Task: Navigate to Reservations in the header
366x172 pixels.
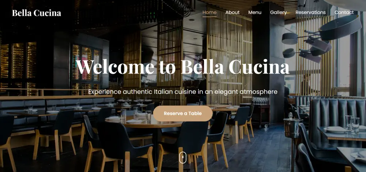Action: point(310,12)
